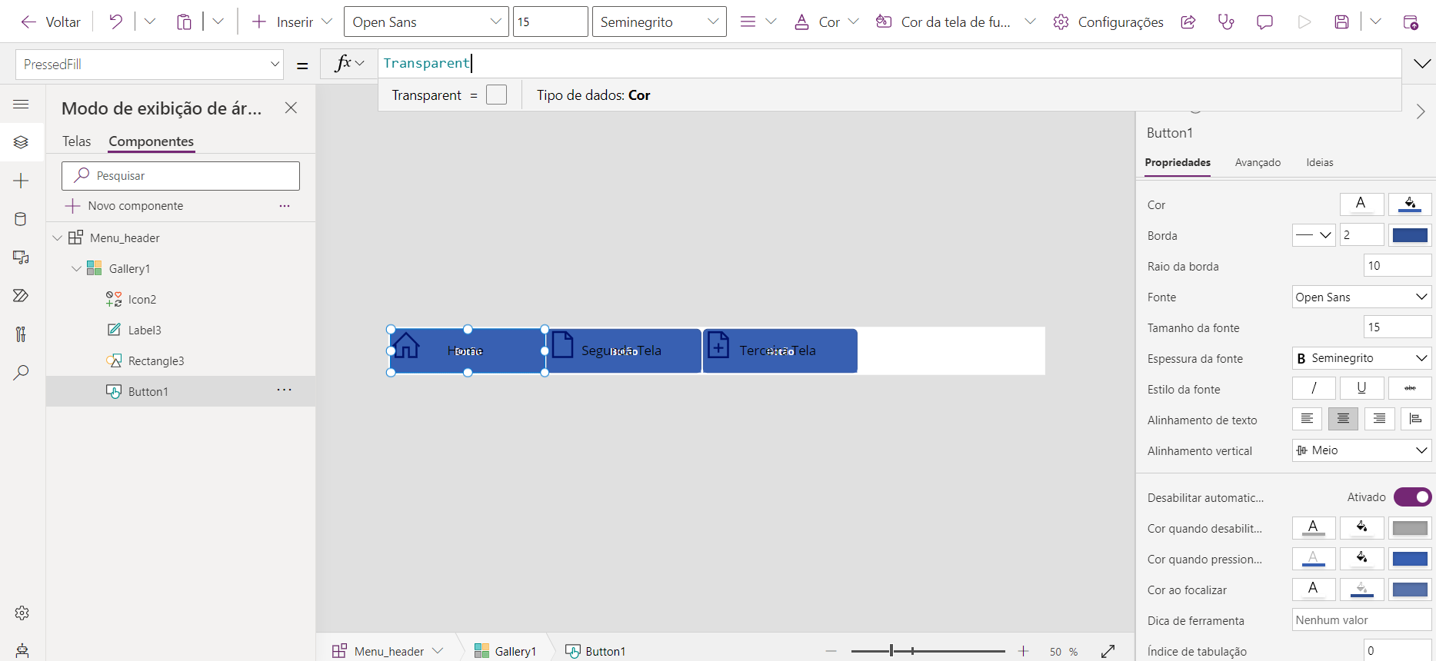Toggle underline font style
The height and width of the screenshot is (661, 1436).
click(1361, 388)
